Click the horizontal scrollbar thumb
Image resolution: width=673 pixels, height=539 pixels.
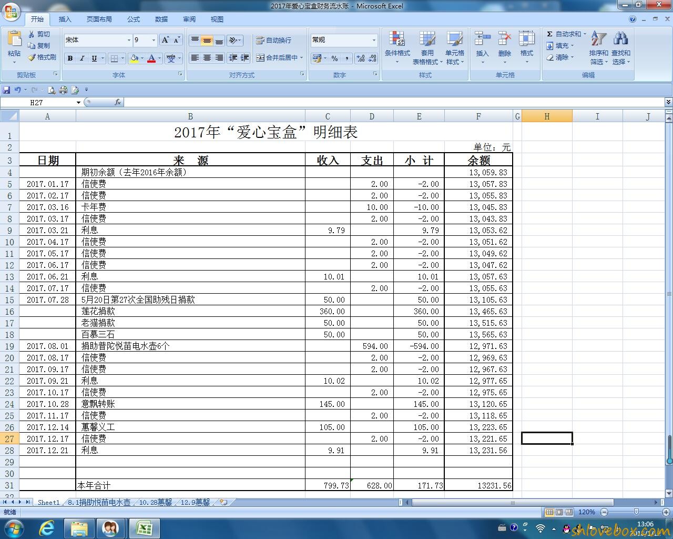[513, 503]
